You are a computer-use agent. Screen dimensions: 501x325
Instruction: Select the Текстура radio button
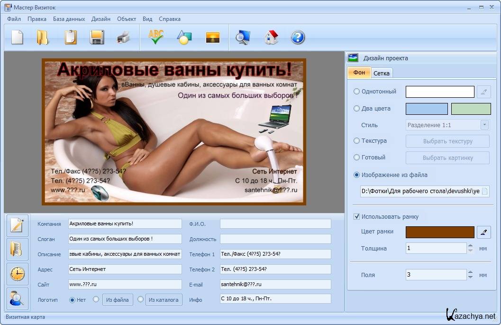[357, 141]
